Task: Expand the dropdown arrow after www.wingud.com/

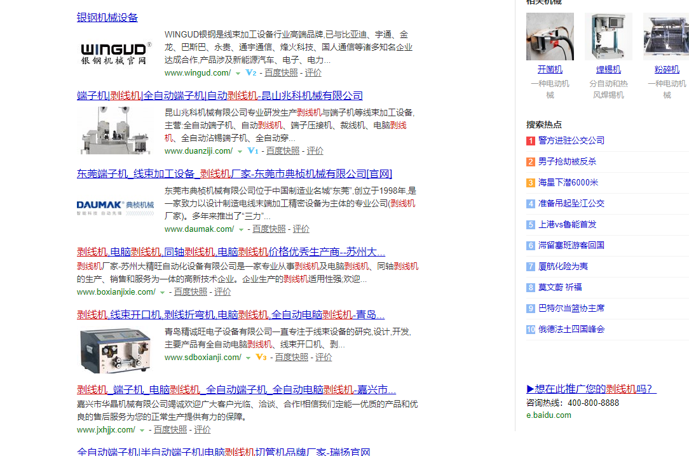Action: tap(238, 74)
